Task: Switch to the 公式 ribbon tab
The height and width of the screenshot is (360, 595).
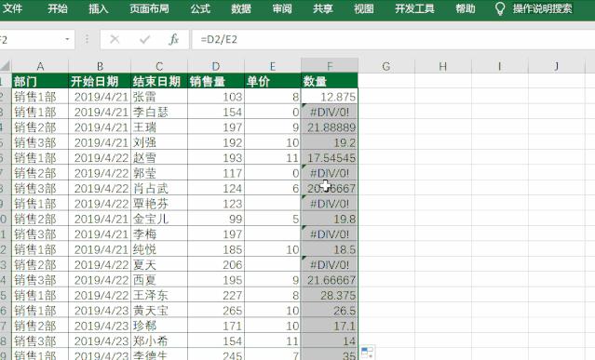Action: click(x=200, y=8)
